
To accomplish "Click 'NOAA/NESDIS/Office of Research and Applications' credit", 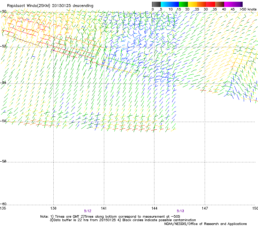I will (x=205, y=224).
